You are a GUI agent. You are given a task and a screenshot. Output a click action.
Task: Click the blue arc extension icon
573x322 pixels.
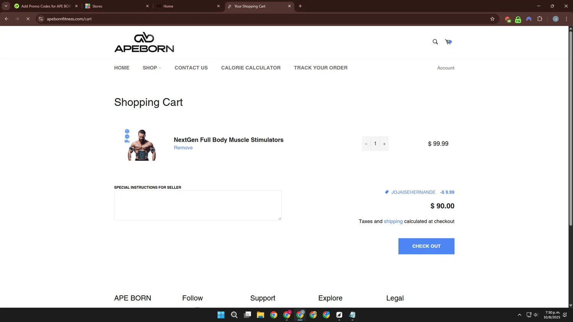[529, 19]
